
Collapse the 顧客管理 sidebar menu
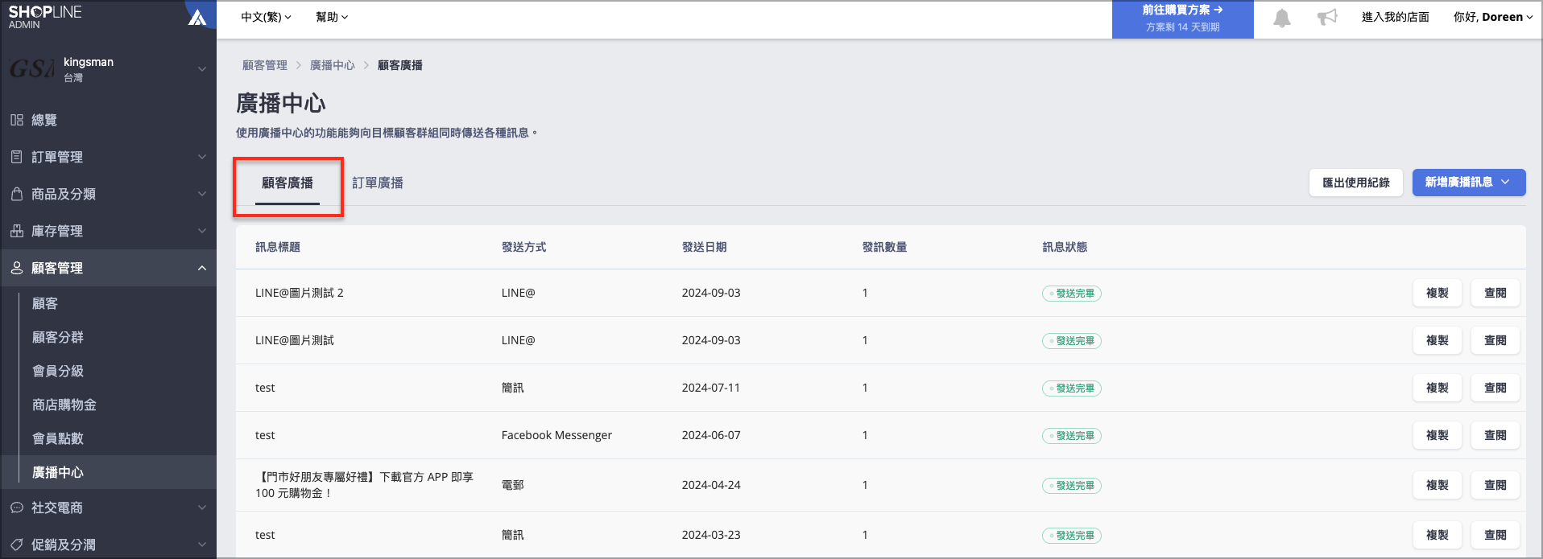[x=202, y=268]
